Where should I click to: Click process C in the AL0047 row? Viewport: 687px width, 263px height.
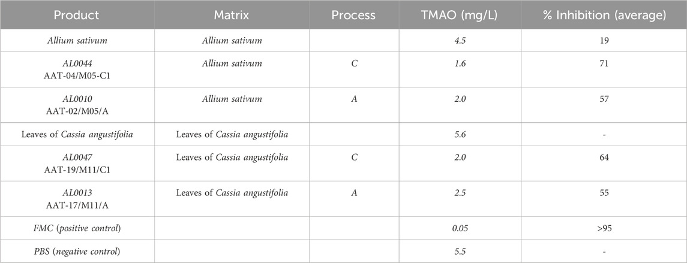tap(354, 158)
